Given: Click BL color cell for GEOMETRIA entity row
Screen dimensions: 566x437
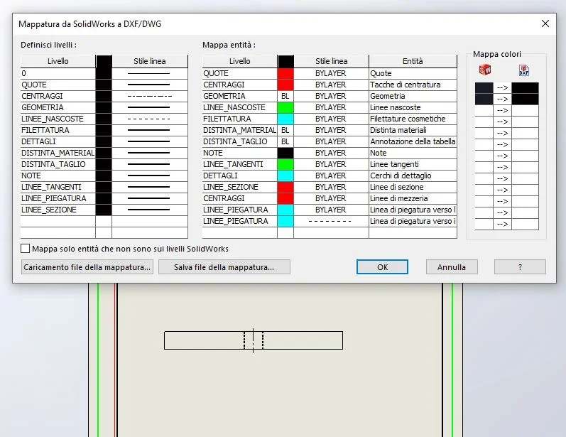Looking at the screenshot, I should (285, 96).
